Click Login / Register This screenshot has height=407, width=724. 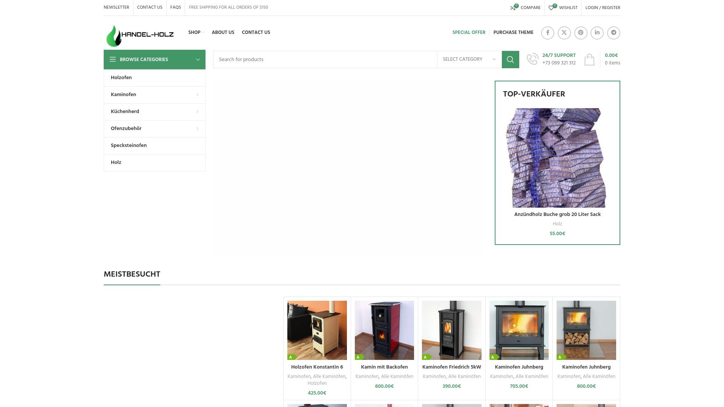603,8
